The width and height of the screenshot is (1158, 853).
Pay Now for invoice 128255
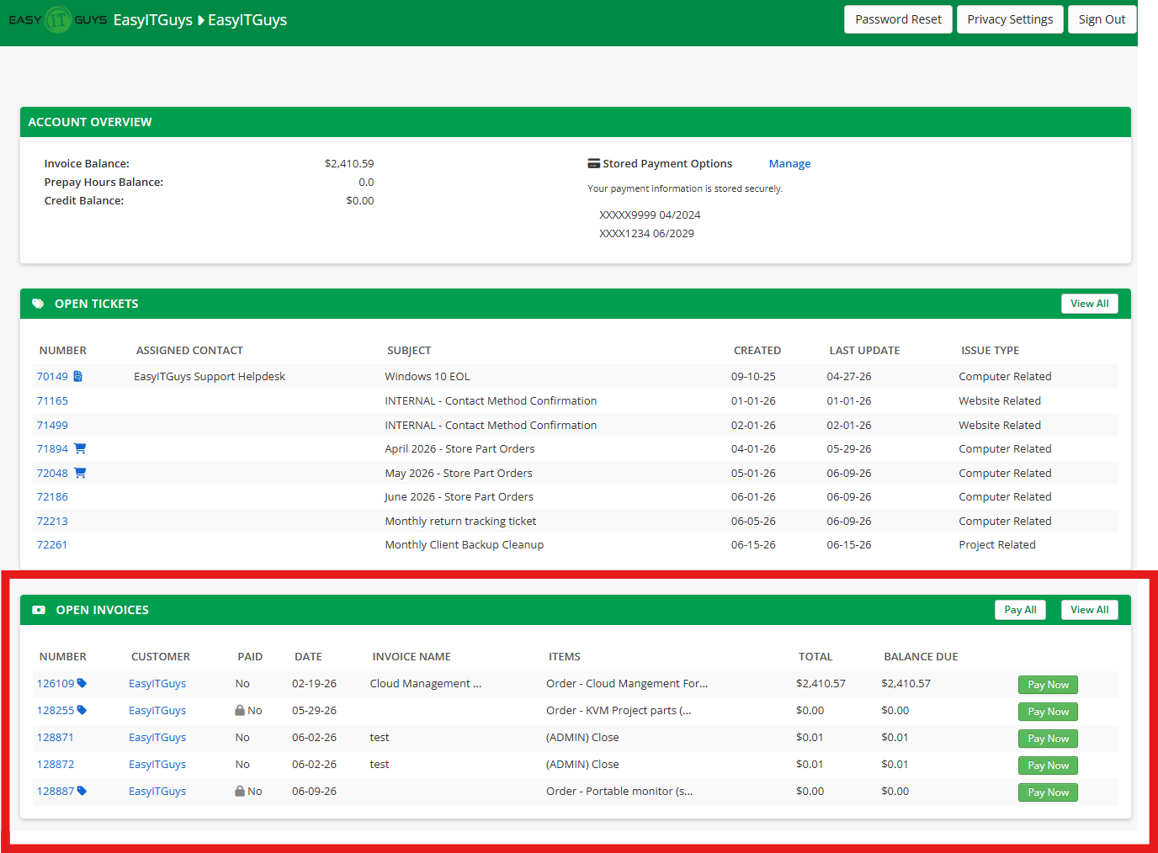click(1048, 712)
